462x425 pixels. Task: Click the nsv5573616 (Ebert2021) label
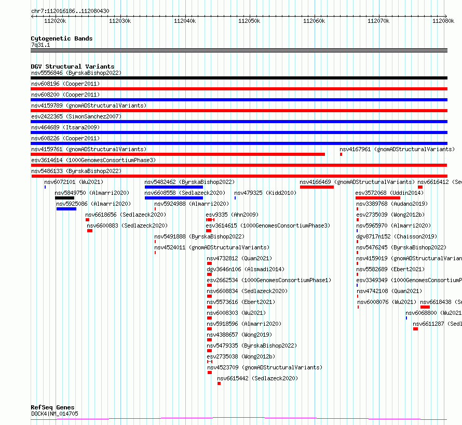pos(241,302)
